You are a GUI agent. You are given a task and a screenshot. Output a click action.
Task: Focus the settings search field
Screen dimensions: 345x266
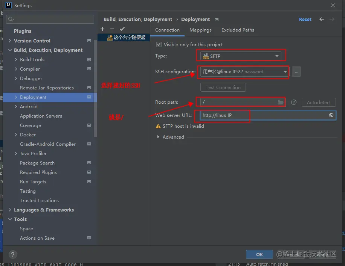point(50,19)
